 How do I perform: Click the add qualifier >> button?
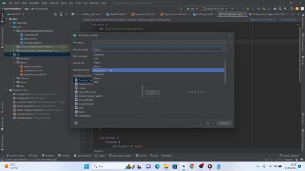click(152, 93)
